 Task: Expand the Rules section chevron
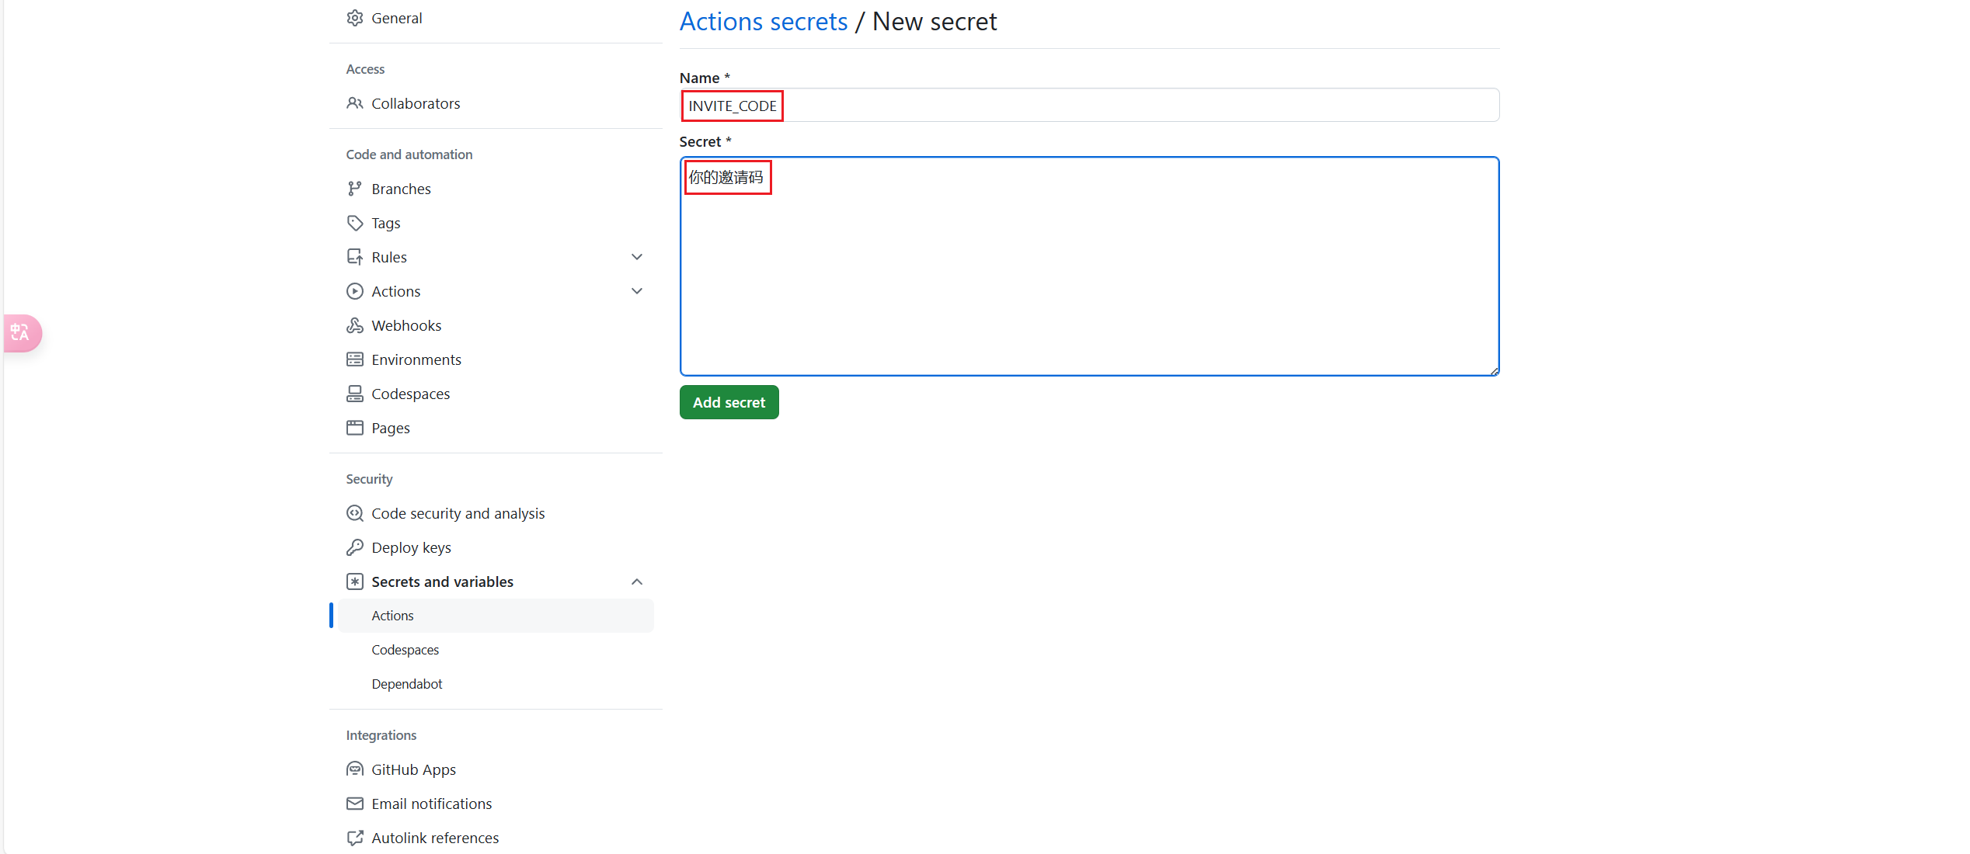(x=637, y=257)
